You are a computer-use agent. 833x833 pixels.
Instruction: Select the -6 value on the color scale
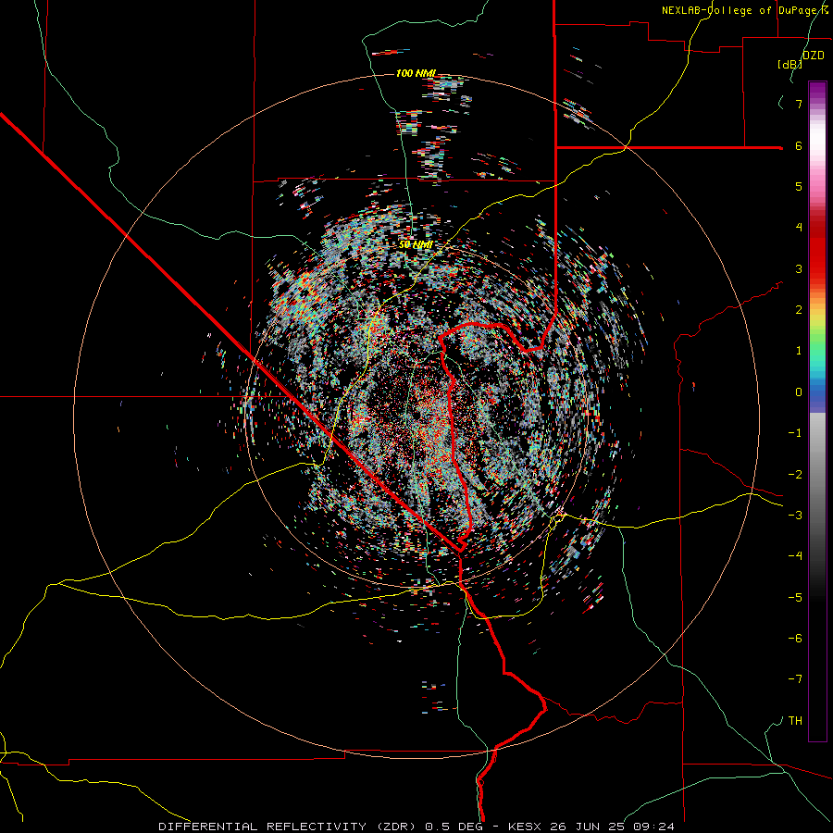[x=795, y=639]
